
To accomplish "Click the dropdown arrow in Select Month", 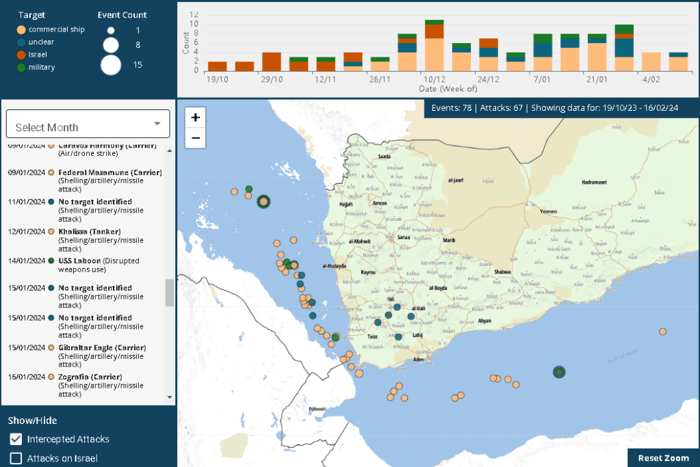I will pos(157,124).
